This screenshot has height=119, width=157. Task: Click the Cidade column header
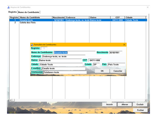(x=135, y=17)
